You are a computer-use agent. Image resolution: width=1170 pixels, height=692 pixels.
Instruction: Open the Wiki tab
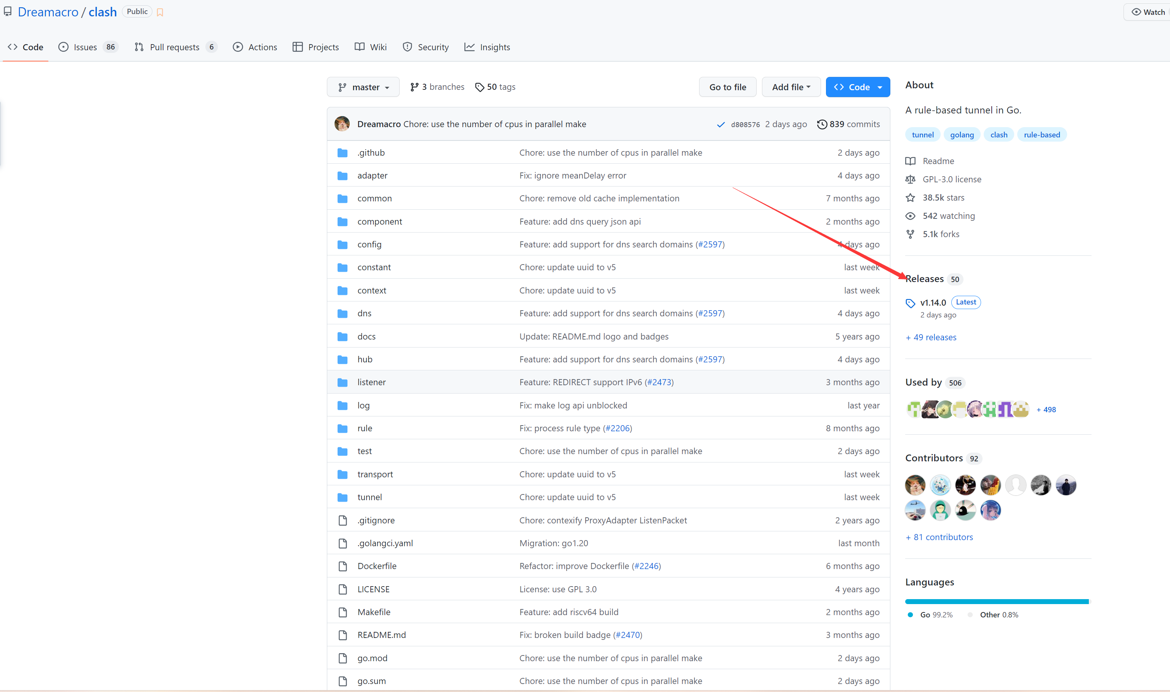point(371,47)
